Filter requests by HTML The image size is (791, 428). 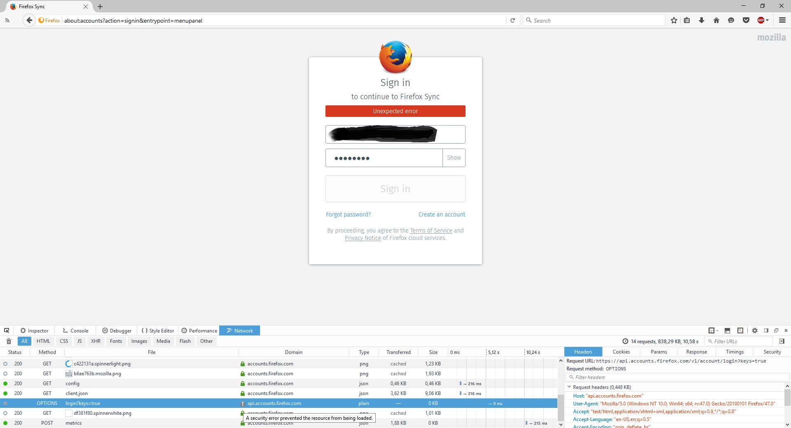(43, 341)
